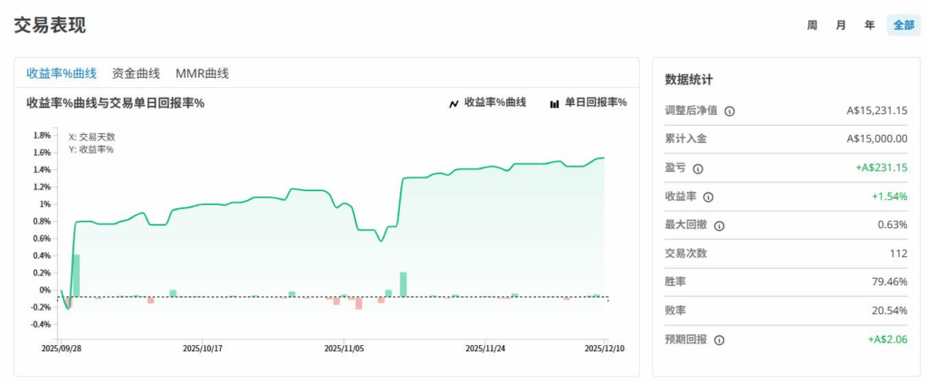
Task: Switch to the 周 time range
Action: point(812,25)
